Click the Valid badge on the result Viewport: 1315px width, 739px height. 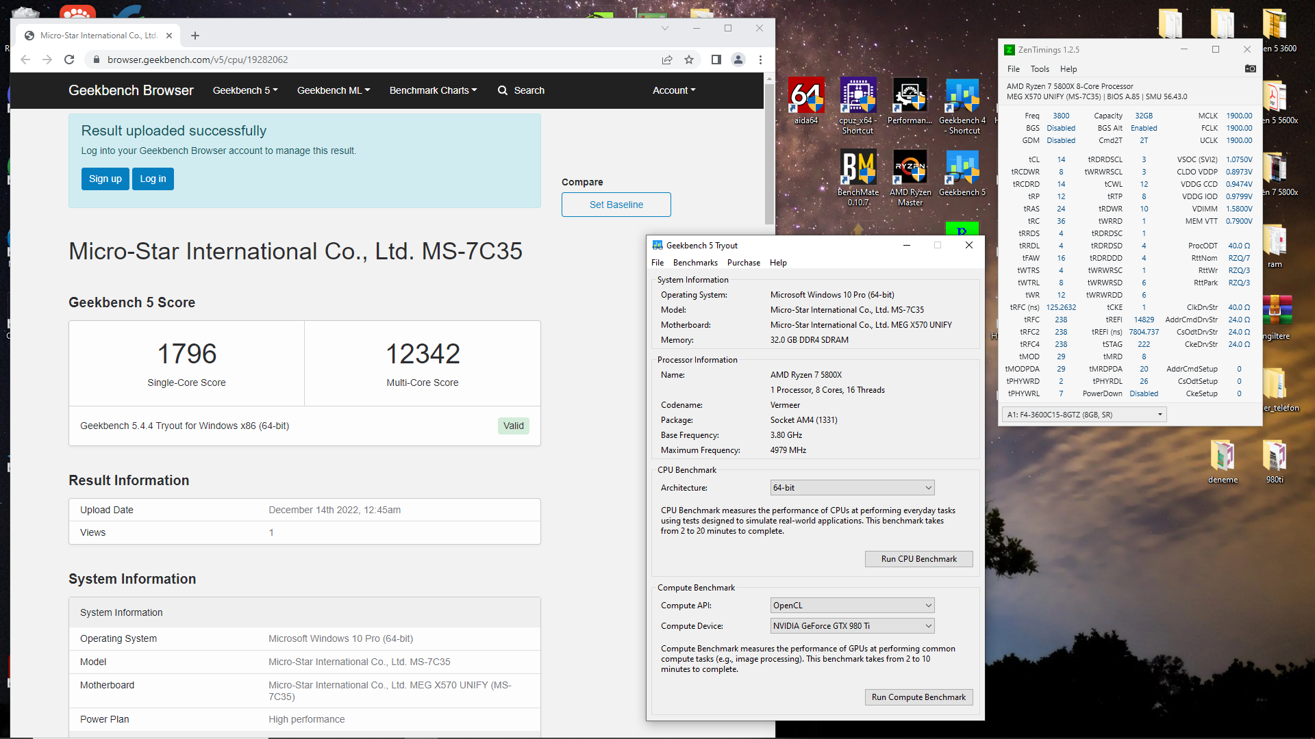point(514,426)
